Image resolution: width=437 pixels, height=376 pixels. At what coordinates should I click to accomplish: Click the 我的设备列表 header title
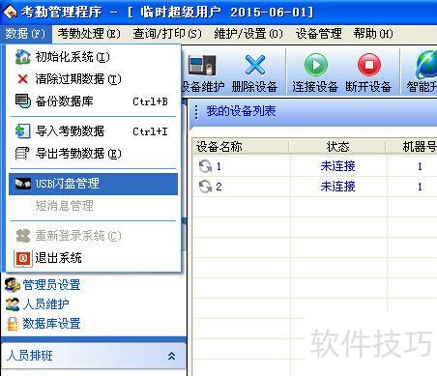pos(241,111)
